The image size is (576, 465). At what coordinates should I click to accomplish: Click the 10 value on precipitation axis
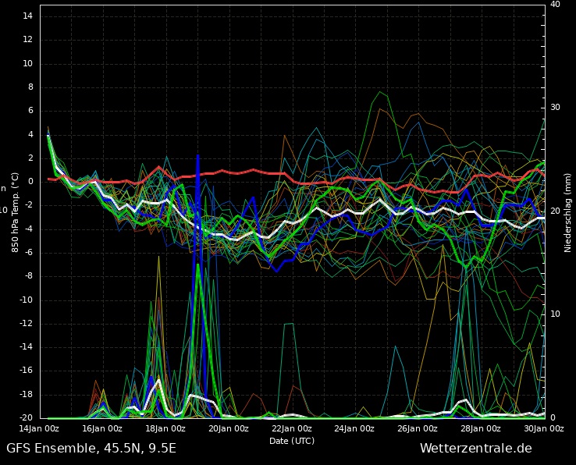pyautogui.click(x=555, y=314)
